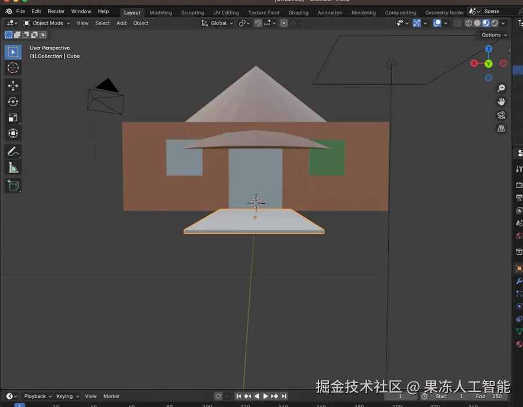This screenshot has height=407, width=523.
Task: Play animation in reverse
Action: [257, 396]
